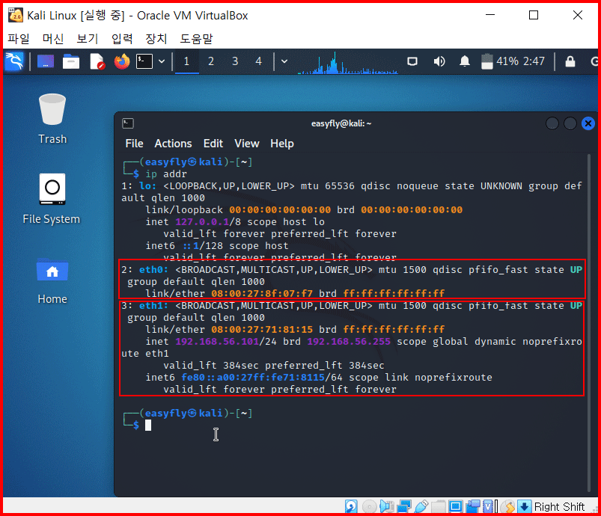Viewport: 601px width, 516px height.
Task: Click the 2:47 clock in the panel
Action: click(534, 61)
